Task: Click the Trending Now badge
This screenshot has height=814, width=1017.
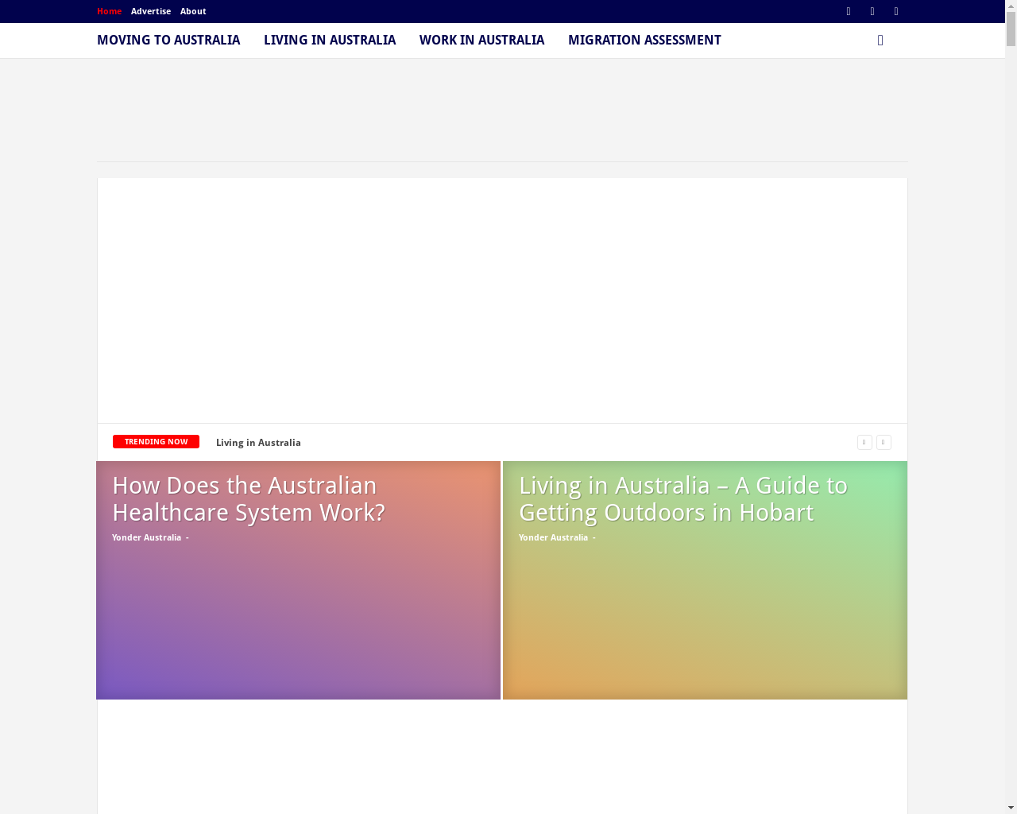Action: [156, 442]
